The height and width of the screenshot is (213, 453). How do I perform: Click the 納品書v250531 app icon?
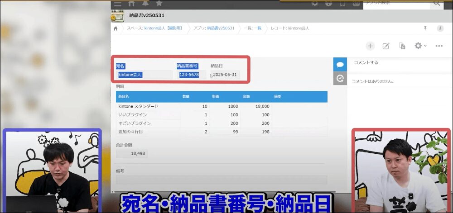[x=118, y=16]
